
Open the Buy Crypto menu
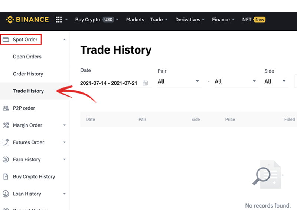[88, 20]
